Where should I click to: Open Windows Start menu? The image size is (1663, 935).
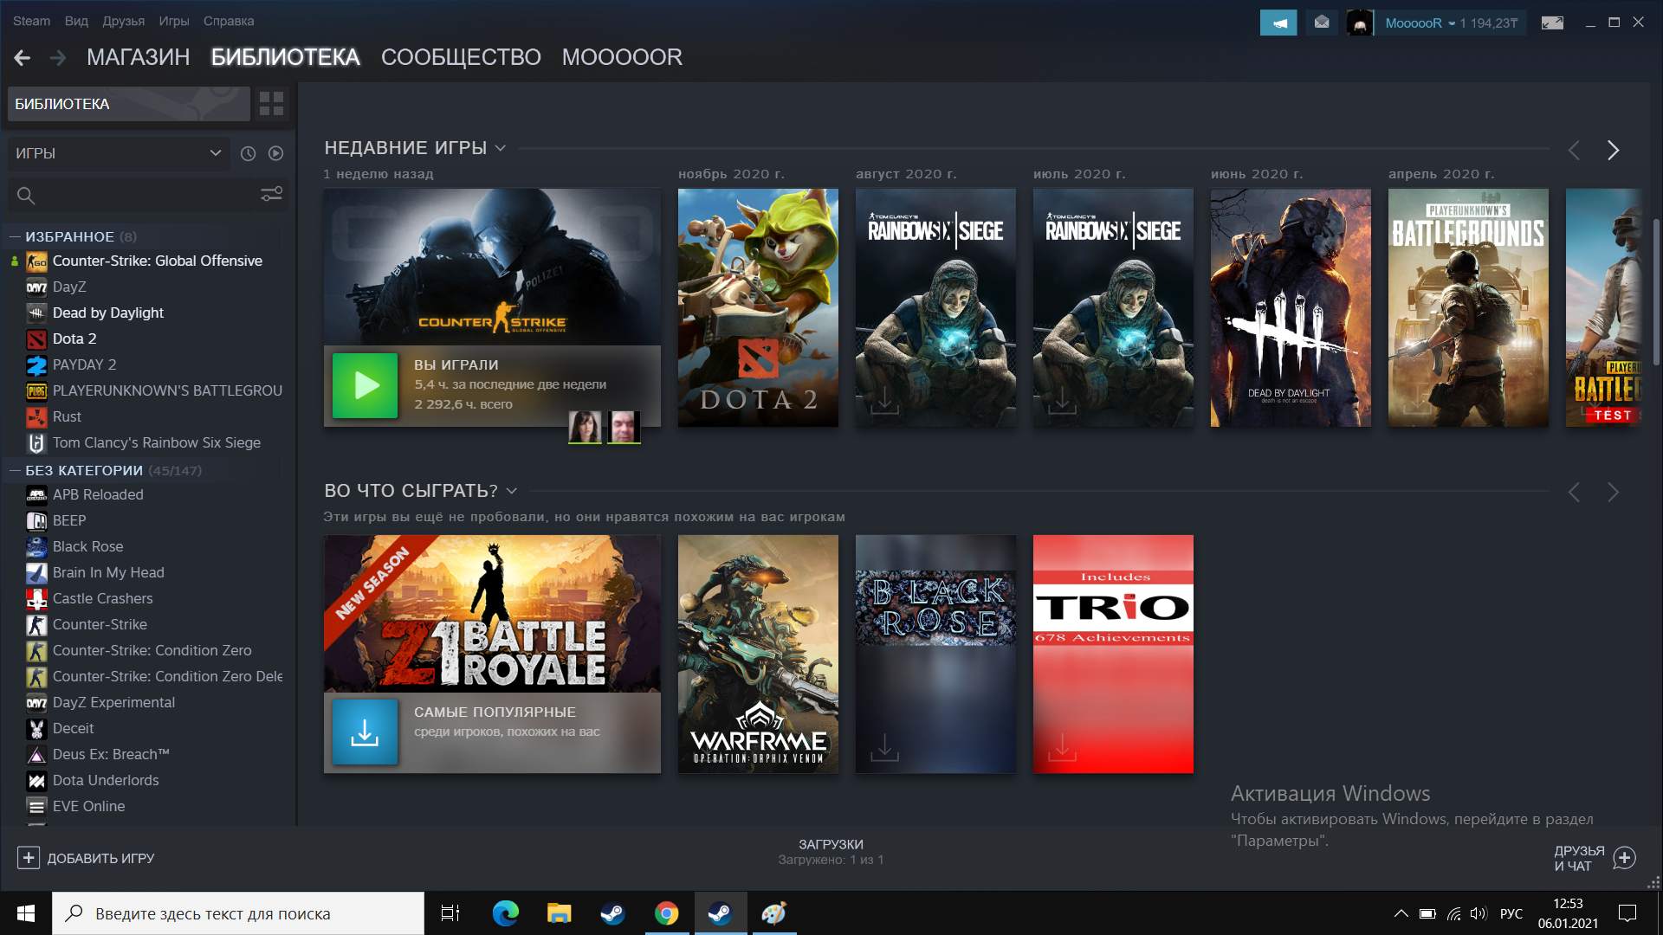pos(26,913)
